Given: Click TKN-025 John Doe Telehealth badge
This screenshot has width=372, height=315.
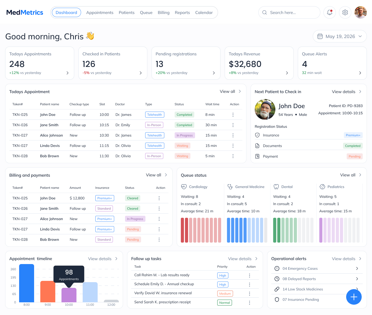Looking at the screenshot, I should pos(154,115).
